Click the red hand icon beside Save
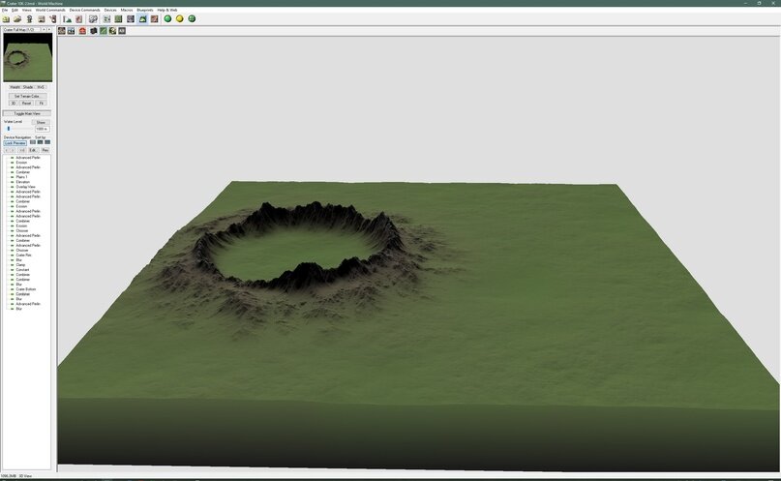 coord(53,19)
